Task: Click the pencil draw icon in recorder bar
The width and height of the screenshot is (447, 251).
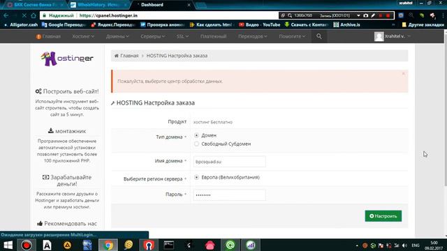Action: (x=373, y=15)
